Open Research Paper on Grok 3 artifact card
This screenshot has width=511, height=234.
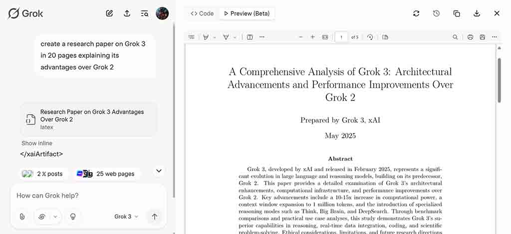(89, 119)
